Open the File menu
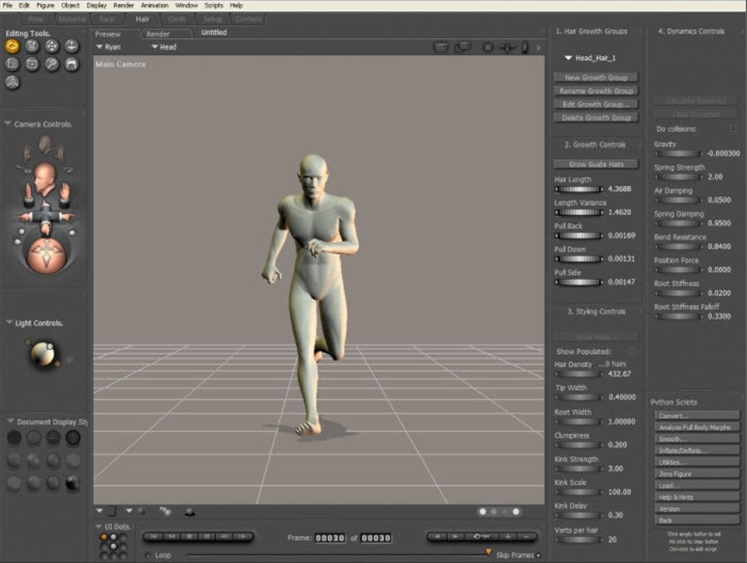The image size is (747, 563). pos(7,5)
